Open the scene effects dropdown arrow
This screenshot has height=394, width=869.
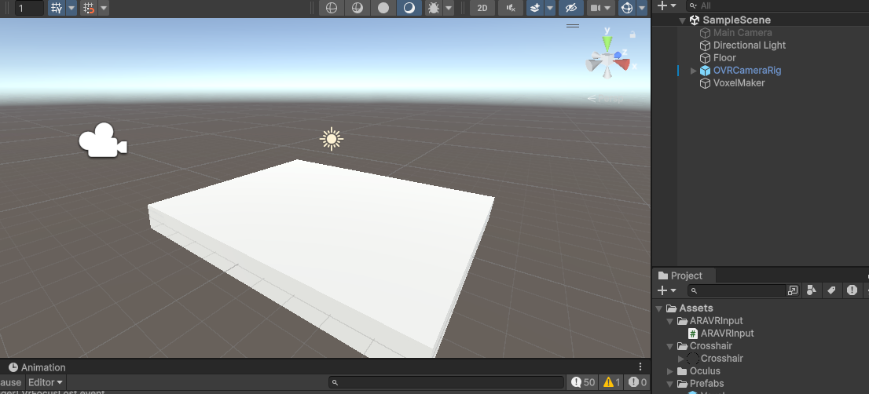tap(550, 8)
